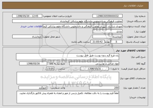The width and height of the screenshot is (153, 108).
Task: Click the مشخصات کالای مورد نیاز text area
Action: click(x=68, y=78)
